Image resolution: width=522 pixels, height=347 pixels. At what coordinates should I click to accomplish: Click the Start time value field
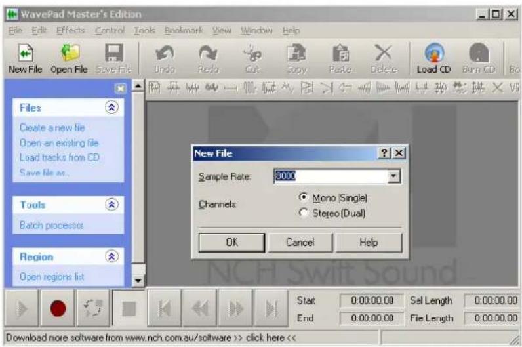[372, 300]
